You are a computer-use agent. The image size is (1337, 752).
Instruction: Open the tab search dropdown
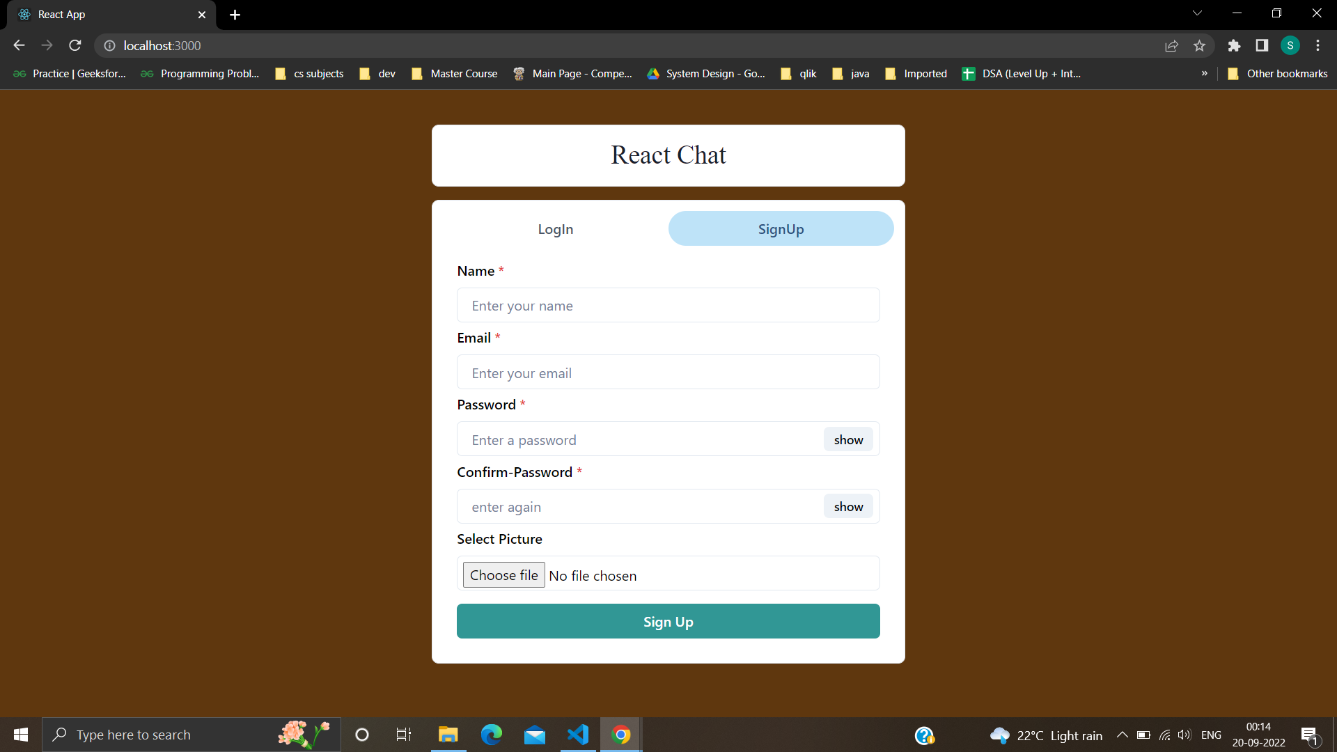1197,13
